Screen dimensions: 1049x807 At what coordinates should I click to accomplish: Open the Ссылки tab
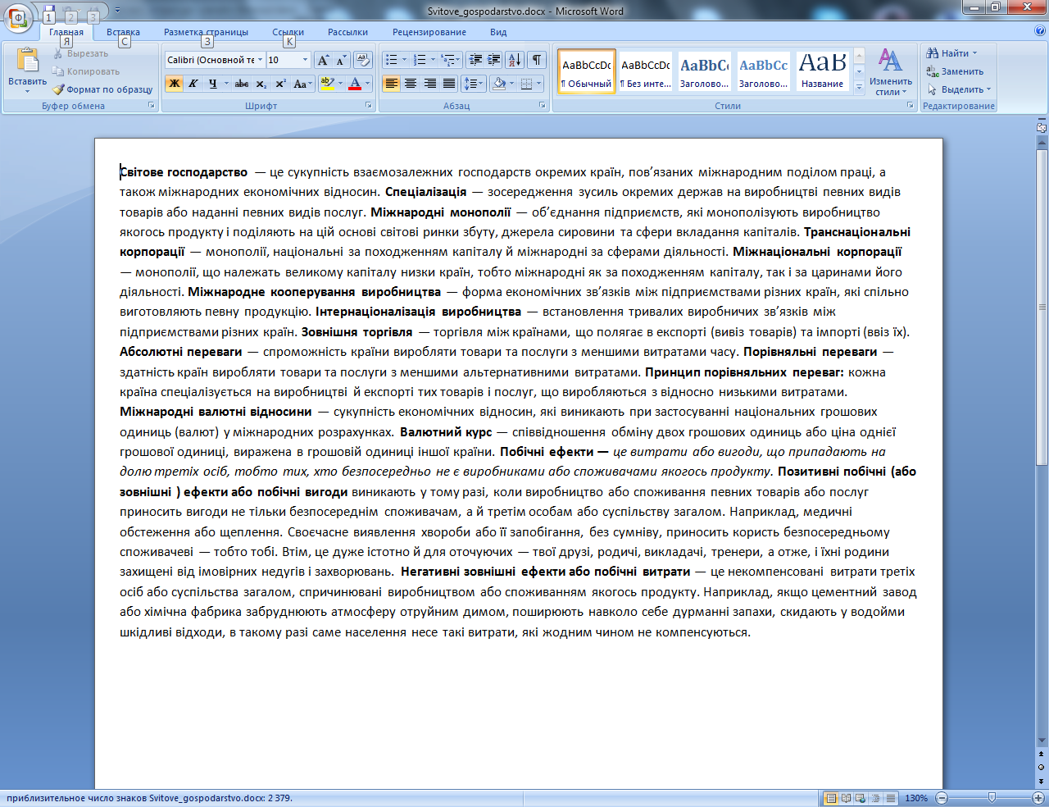pos(288,32)
